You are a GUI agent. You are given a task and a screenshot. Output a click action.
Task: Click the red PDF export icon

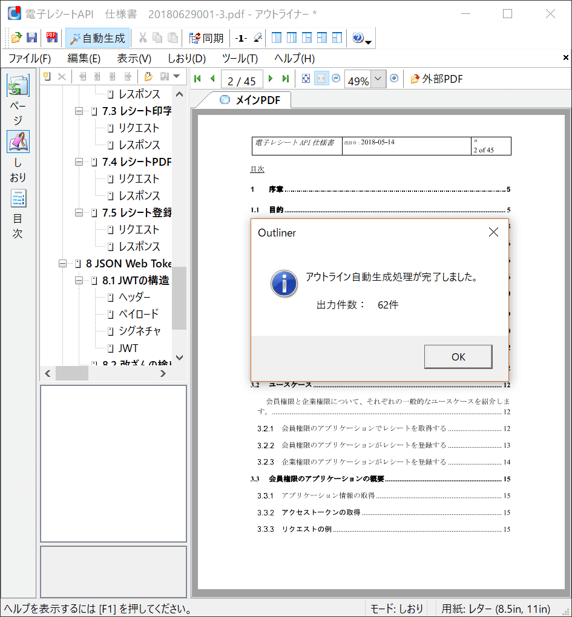pyautogui.click(x=51, y=38)
